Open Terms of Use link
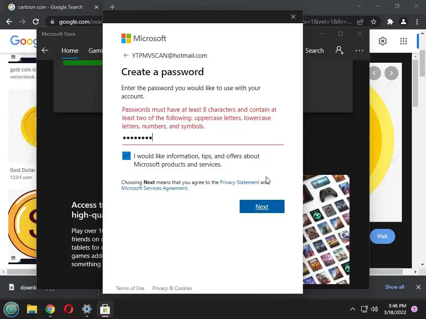426x319 pixels. 130,288
